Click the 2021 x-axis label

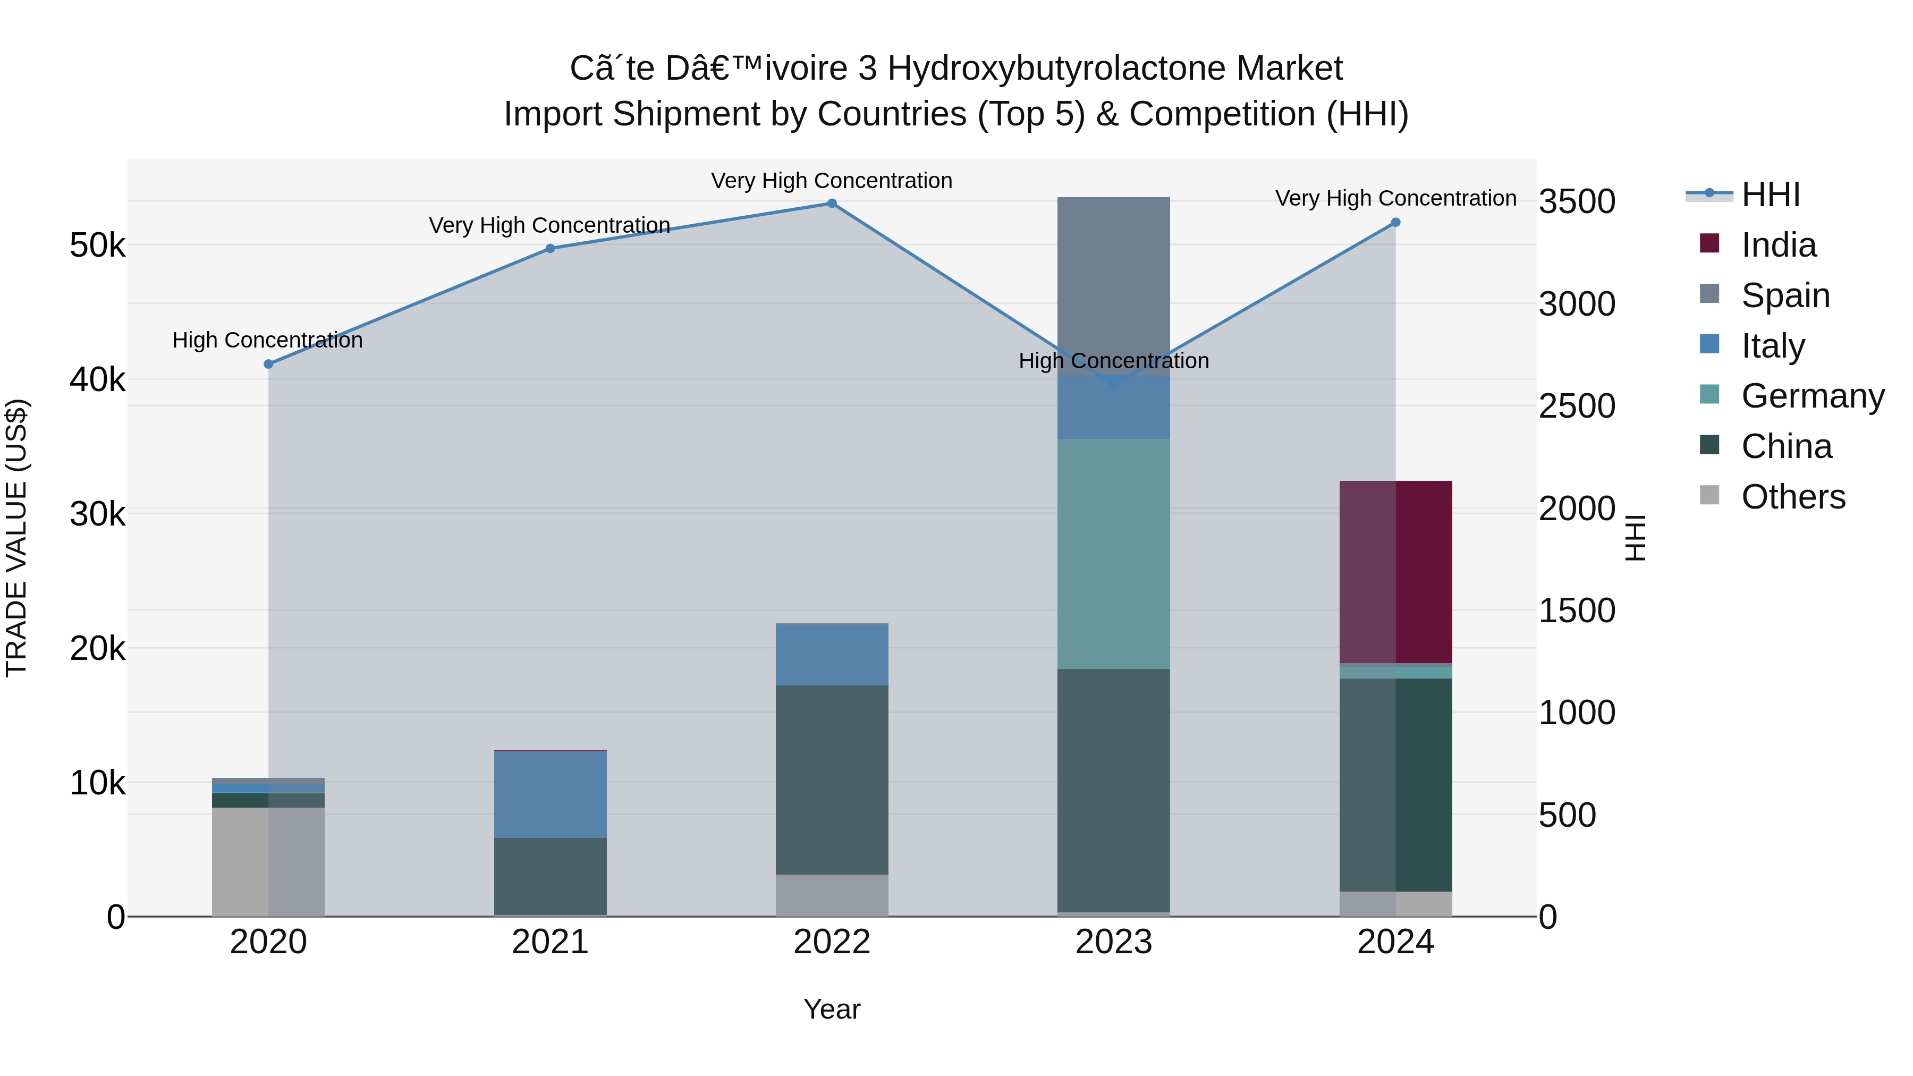click(x=551, y=942)
